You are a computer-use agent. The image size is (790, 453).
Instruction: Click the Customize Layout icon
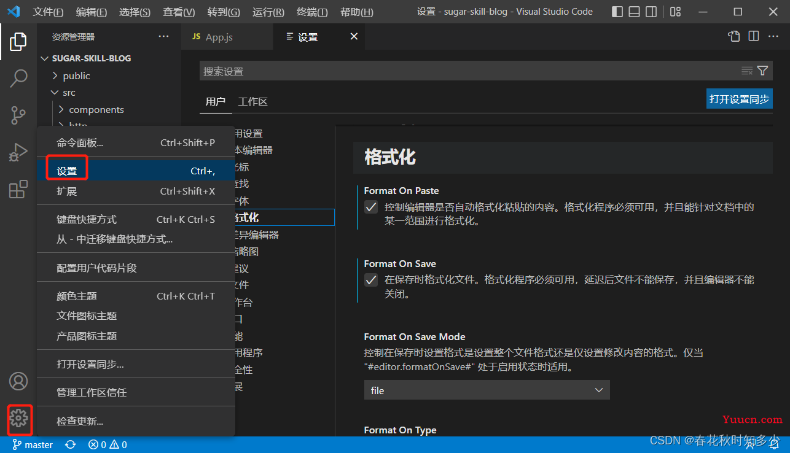point(675,12)
